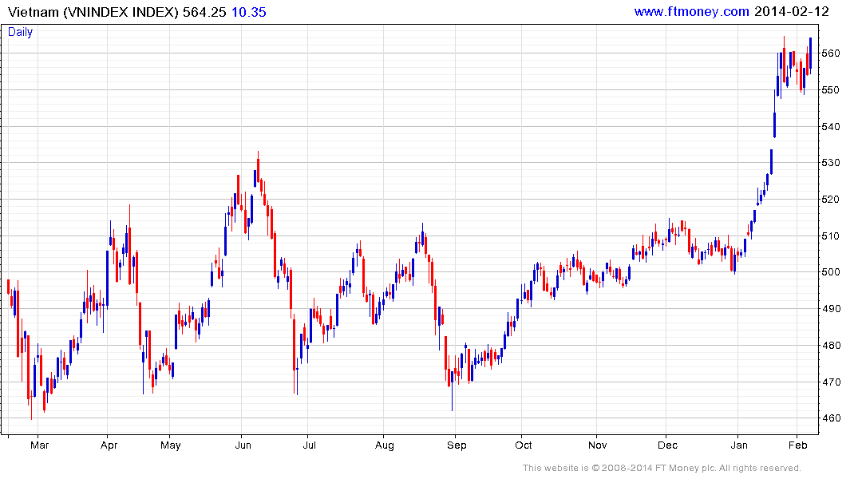
Task: Click the 520 price axis label
Action: point(831,200)
